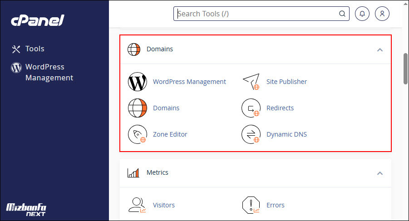This screenshot has width=409, height=221.
Task: Click the Redirects icon
Action: point(251,108)
